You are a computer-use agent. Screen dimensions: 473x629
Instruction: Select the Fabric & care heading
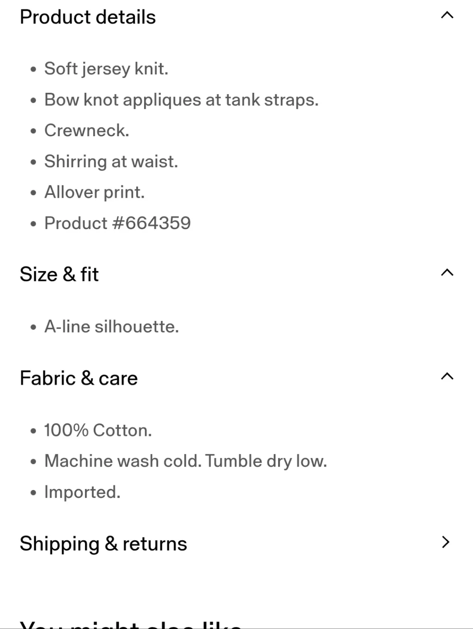click(79, 378)
